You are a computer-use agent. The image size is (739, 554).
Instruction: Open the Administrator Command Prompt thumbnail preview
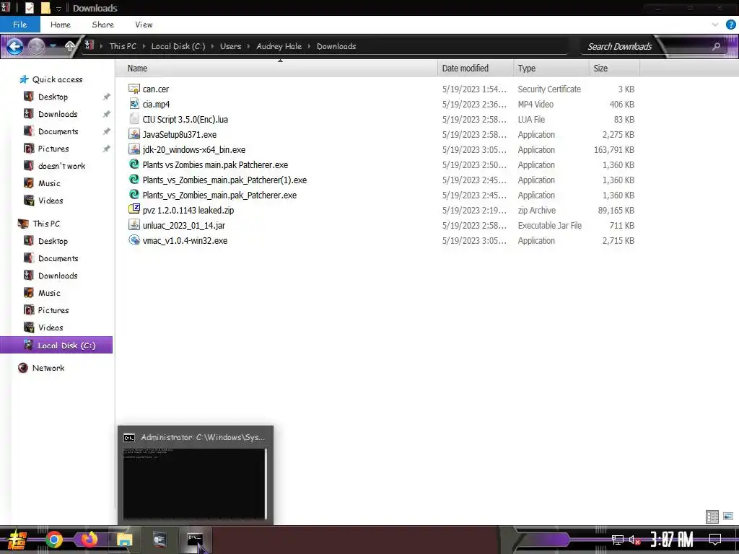[x=195, y=475]
